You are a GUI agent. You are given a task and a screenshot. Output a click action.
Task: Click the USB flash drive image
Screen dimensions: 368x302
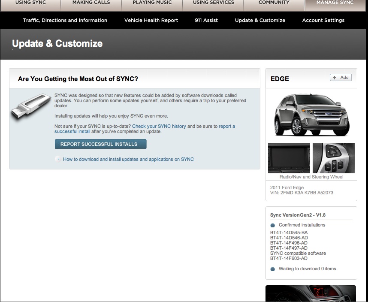pyautogui.click(x=31, y=107)
